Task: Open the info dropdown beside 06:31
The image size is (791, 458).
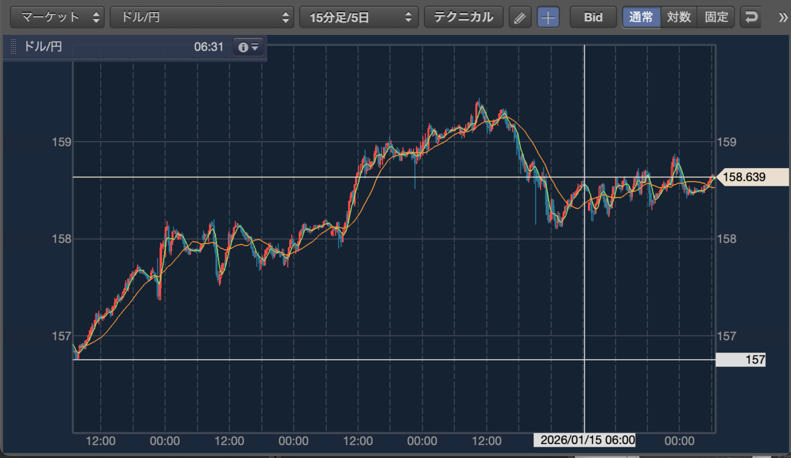Action: [x=249, y=47]
